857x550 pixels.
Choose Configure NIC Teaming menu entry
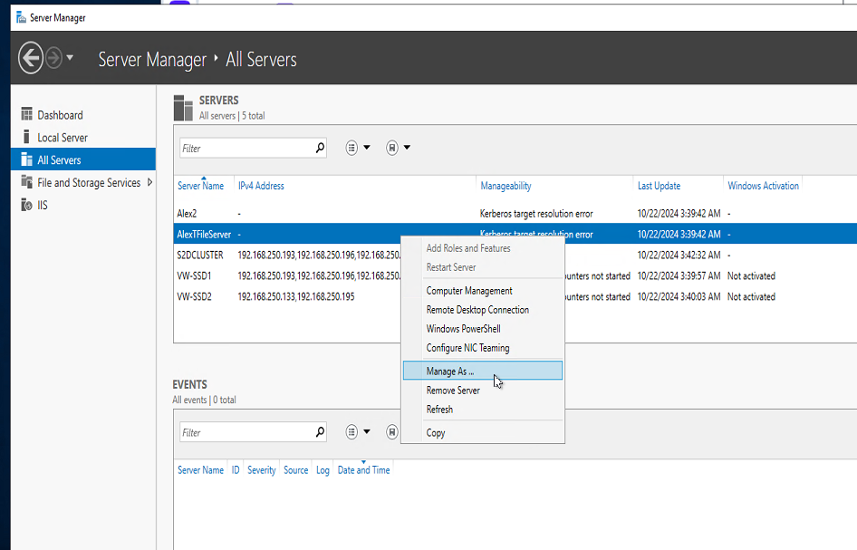483,348
